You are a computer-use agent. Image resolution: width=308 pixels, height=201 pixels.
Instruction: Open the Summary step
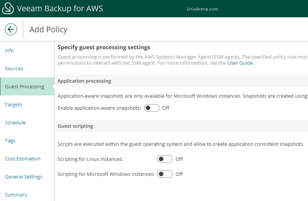coord(16,195)
